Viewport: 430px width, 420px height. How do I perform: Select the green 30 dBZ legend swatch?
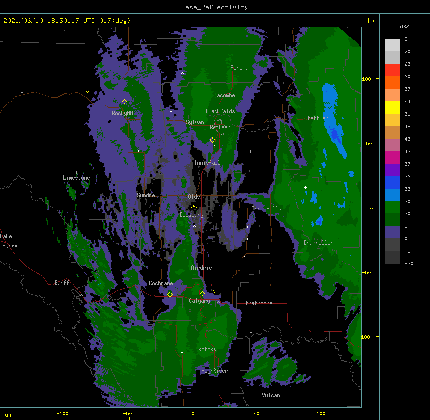tap(392, 208)
